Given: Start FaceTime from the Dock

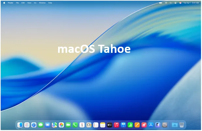Looking at the screenshot, I should pyautogui.click(x=68, y=125).
